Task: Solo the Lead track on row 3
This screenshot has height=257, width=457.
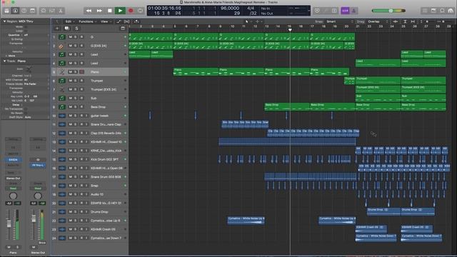Action: (76, 54)
